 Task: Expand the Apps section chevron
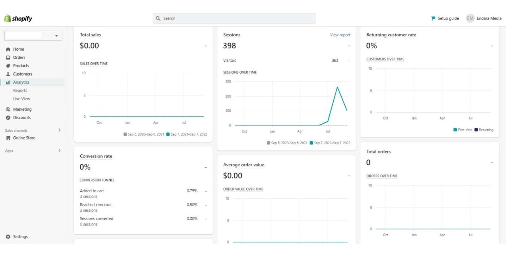59,151
